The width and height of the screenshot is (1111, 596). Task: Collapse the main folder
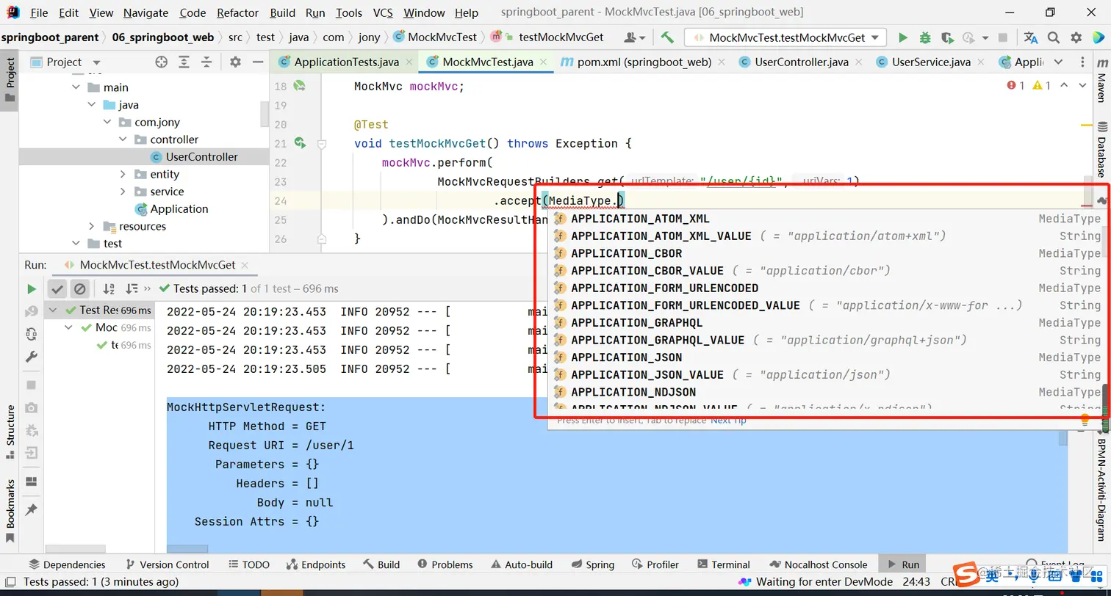pyautogui.click(x=76, y=87)
